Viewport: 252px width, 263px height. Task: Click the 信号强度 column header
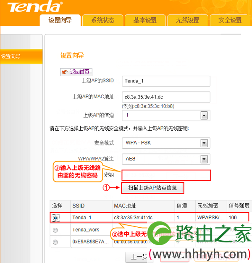(x=239, y=205)
